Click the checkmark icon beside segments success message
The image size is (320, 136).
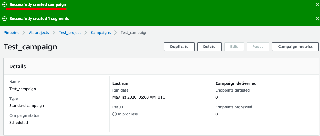[4, 19]
